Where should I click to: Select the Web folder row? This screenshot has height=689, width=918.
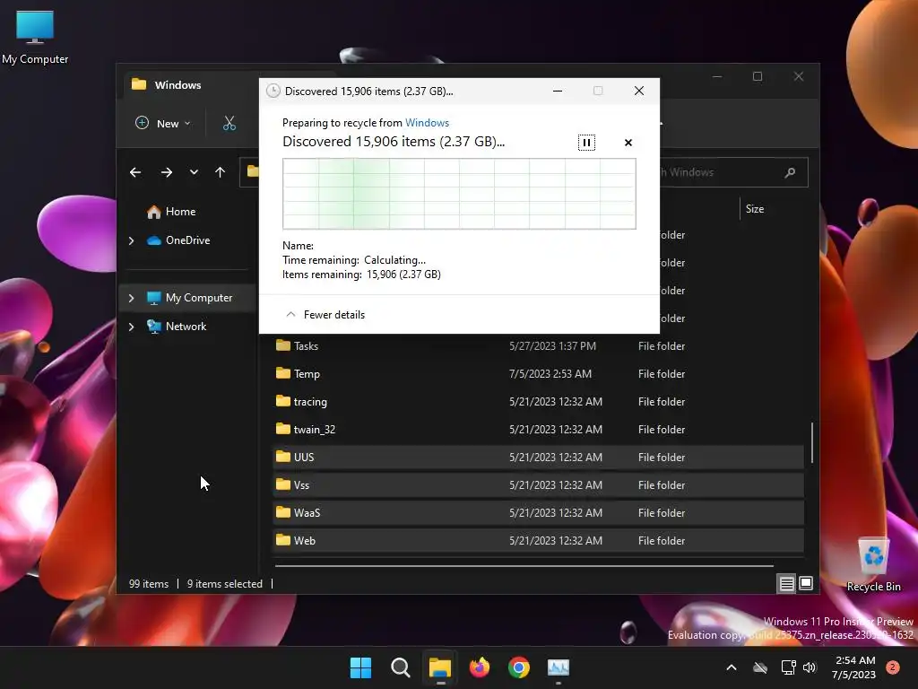pyautogui.click(x=538, y=541)
